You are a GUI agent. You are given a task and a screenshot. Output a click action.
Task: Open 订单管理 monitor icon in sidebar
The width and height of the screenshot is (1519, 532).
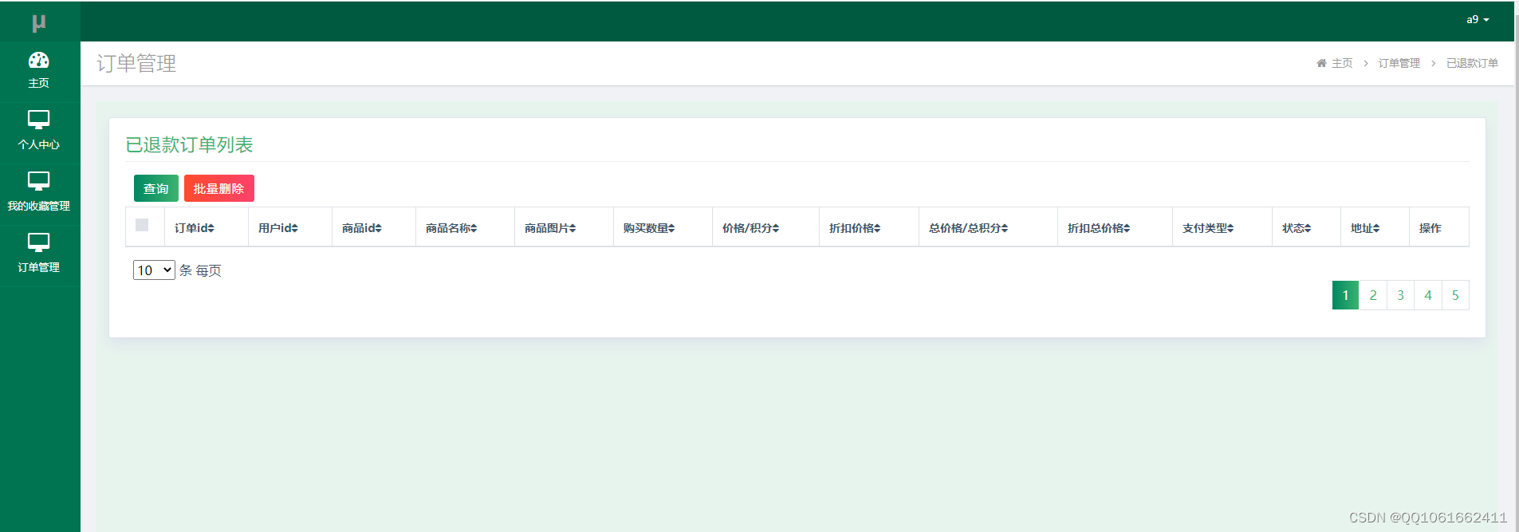(x=38, y=242)
